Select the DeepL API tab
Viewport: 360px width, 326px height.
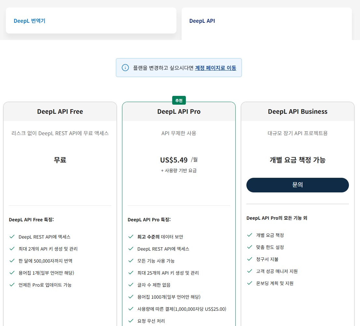click(202, 21)
